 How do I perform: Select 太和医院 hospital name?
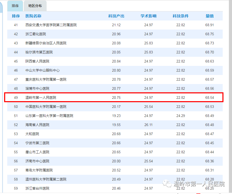click(x=32, y=134)
